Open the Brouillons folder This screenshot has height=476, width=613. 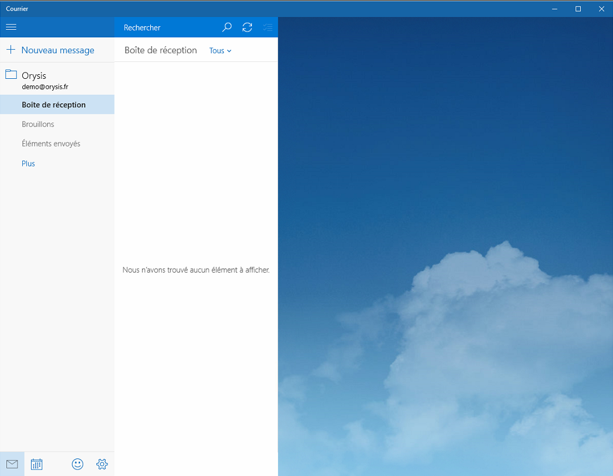pos(38,124)
